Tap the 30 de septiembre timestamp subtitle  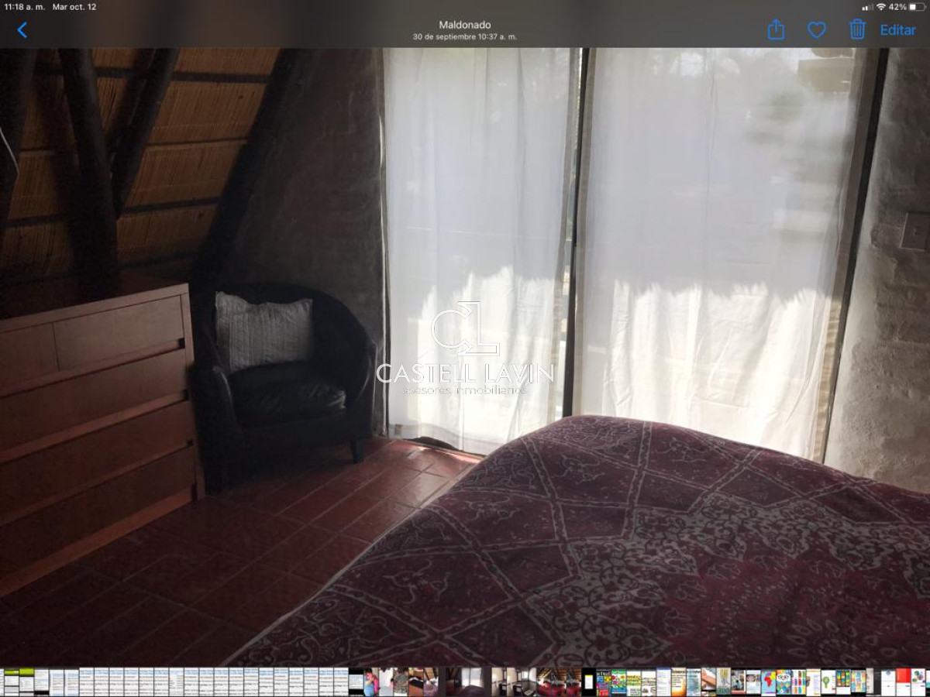click(x=464, y=37)
